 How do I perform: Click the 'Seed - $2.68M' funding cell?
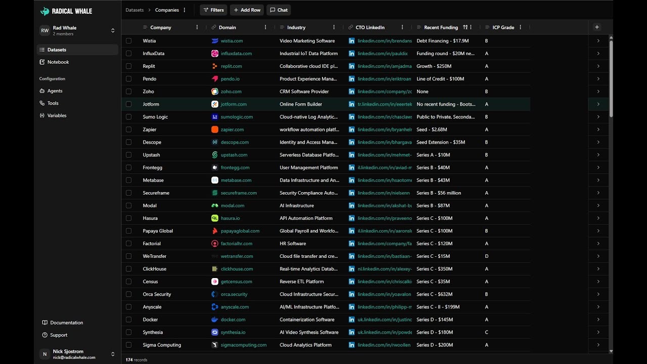[x=446, y=129]
